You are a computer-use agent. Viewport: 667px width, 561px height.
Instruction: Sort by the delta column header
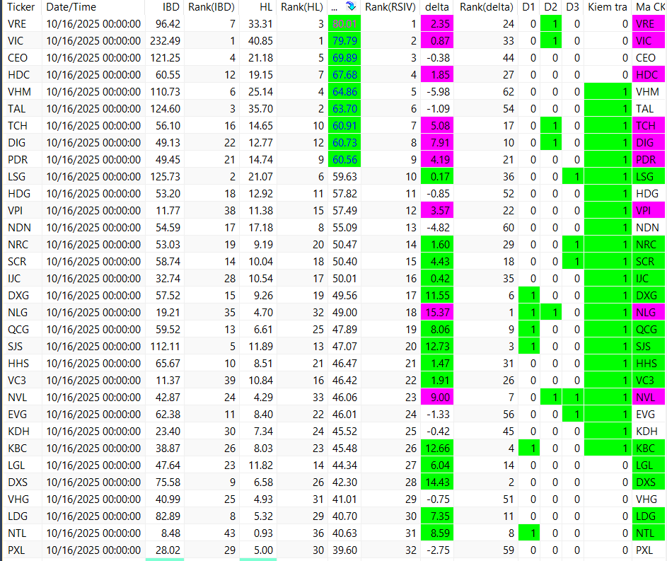point(437,7)
